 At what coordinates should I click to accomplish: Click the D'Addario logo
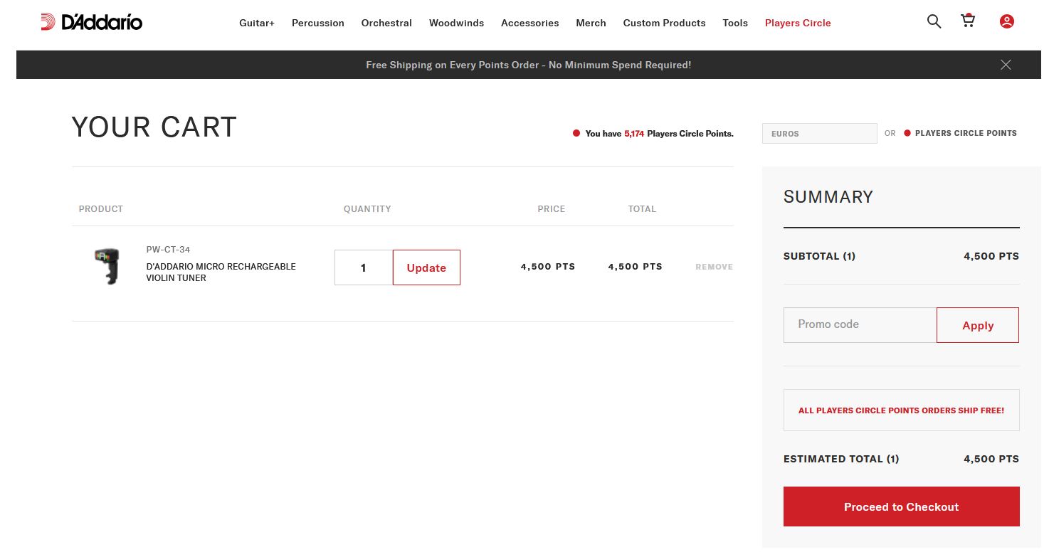(x=91, y=22)
